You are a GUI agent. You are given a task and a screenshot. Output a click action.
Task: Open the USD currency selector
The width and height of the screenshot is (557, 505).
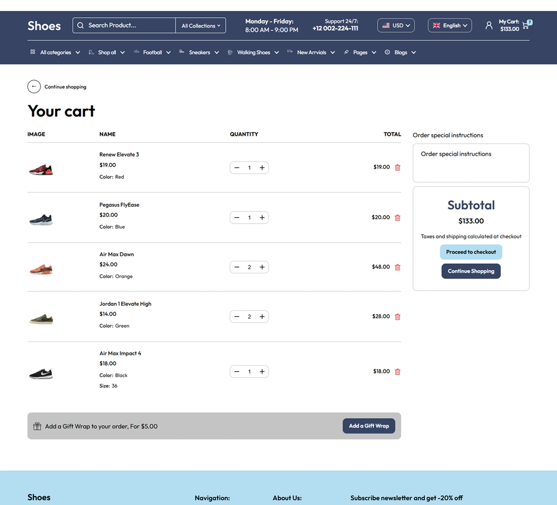pos(396,25)
